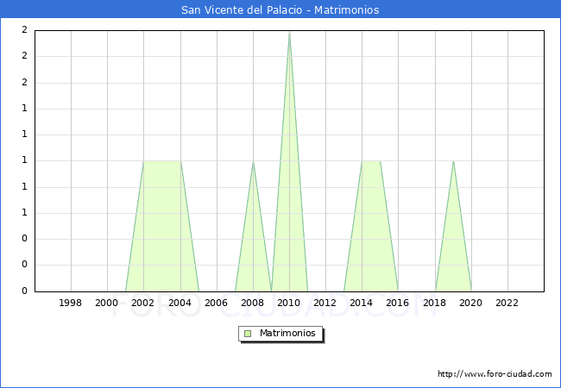The height and width of the screenshot is (388, 561).
Task: Click the 2014-2015 plateau area
Action: pos(371,226)
